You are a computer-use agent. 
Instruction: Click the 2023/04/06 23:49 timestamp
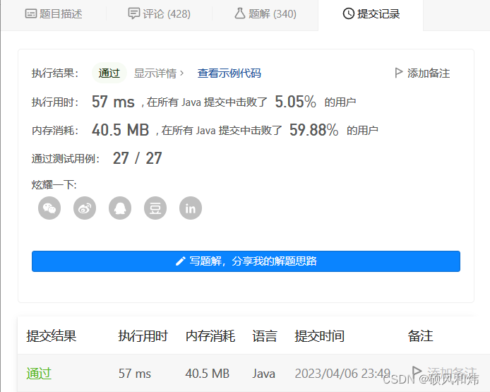tap(342, 374)
